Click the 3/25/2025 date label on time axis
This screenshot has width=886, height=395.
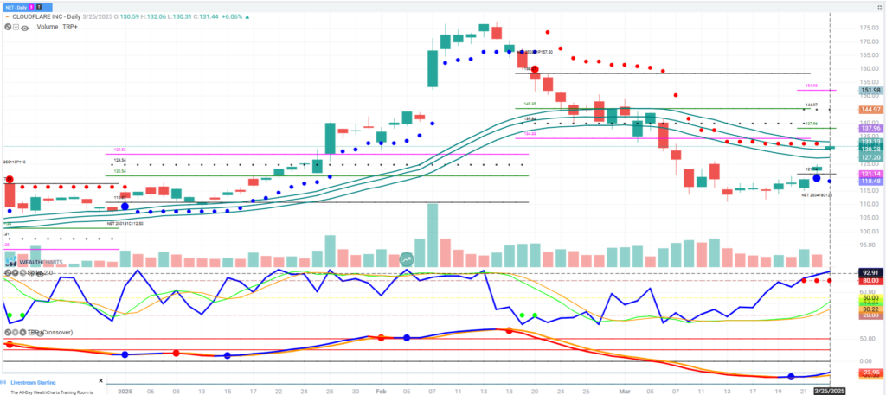point(831,391)
